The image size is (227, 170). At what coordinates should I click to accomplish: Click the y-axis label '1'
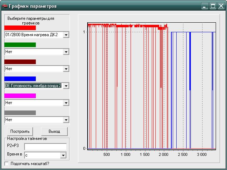click(x=84, y=32)
